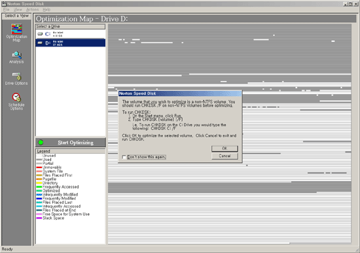Click the orange Pagefile legend swatch

point(39,179)
